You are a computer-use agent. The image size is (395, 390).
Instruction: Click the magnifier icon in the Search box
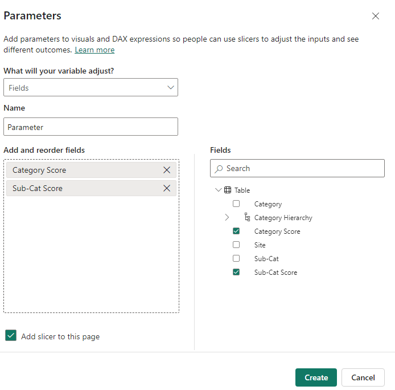pyautogui.click(x=219, y=169)
